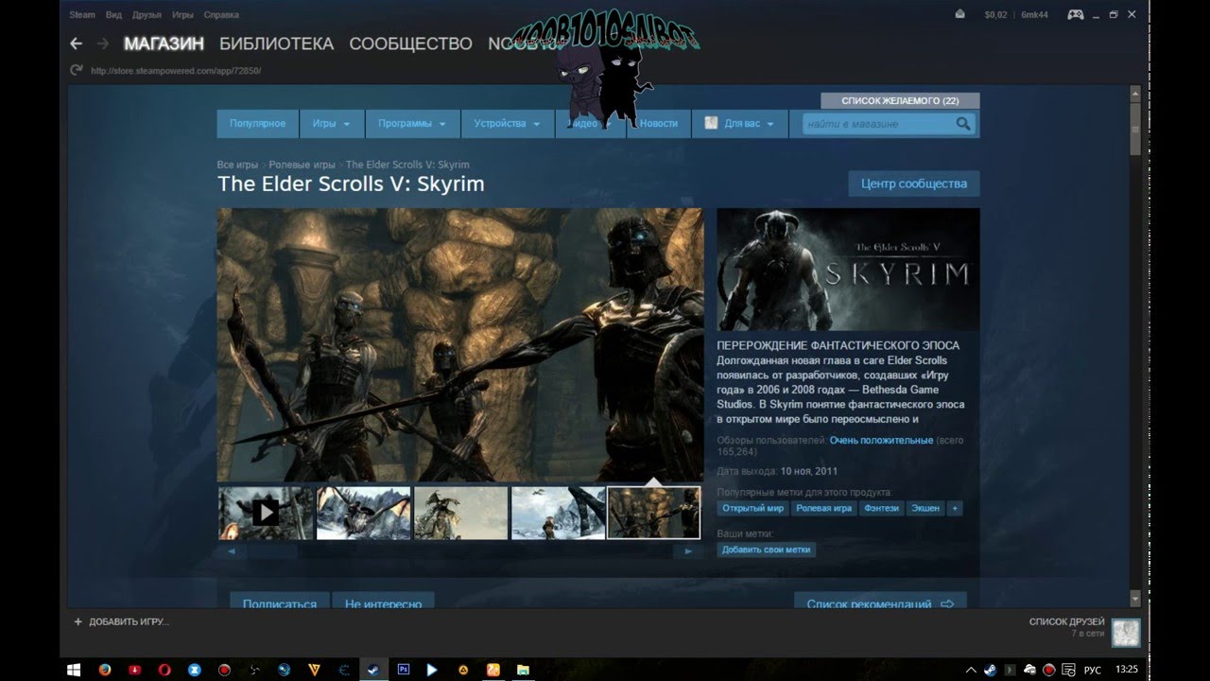Viewport: 1210px width, 681px height.
Task: Open the clock showing 13:25
Action: (x=1127, y=670)
